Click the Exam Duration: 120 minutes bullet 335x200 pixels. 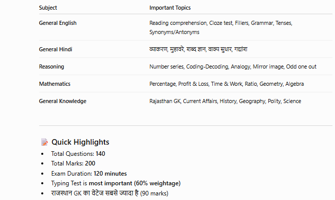[x=89, y=174]
